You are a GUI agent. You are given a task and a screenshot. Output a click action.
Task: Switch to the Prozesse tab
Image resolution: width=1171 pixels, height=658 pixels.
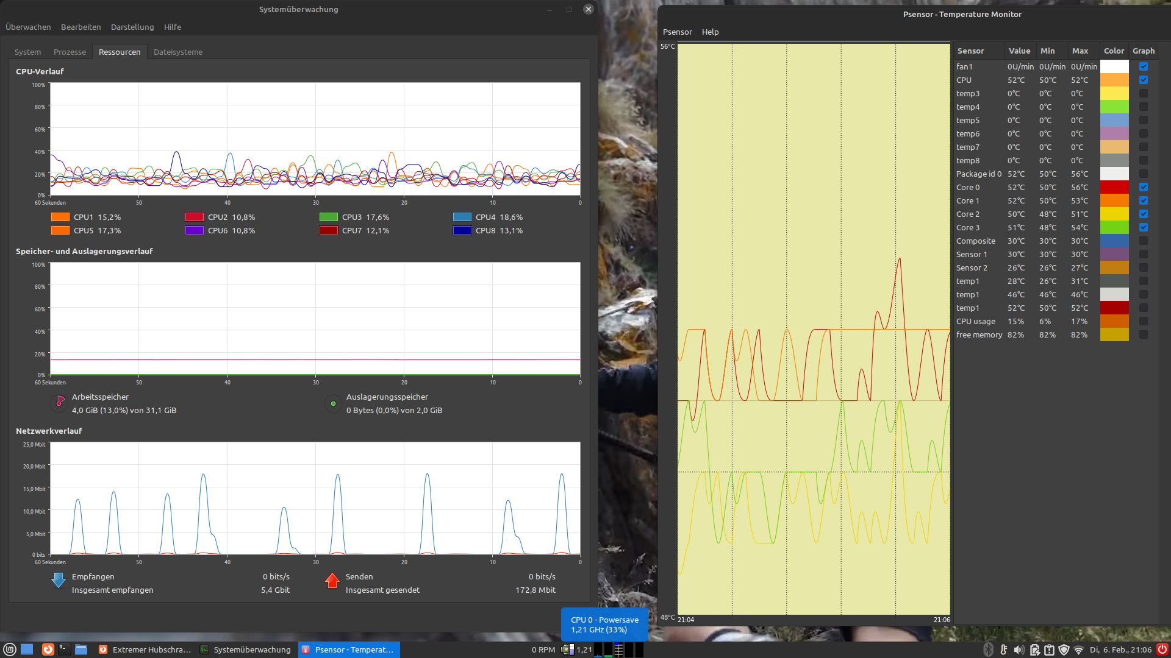70,52
